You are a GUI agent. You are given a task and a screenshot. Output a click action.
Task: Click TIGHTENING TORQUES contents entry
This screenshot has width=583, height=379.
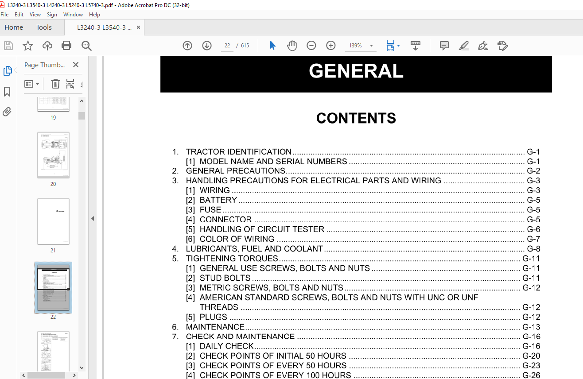pos(232,259)
